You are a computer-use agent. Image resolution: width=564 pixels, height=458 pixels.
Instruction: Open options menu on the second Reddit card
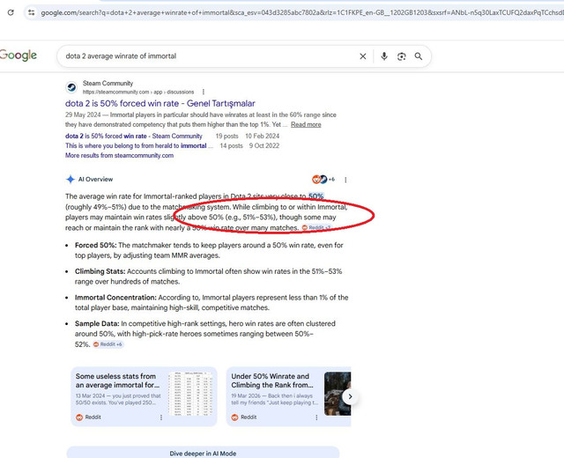316,417
